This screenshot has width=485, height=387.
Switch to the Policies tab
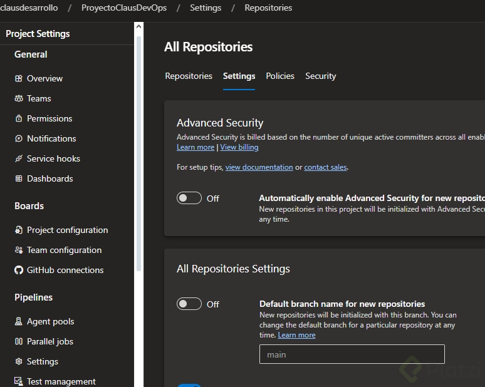[x=280, y=76]
